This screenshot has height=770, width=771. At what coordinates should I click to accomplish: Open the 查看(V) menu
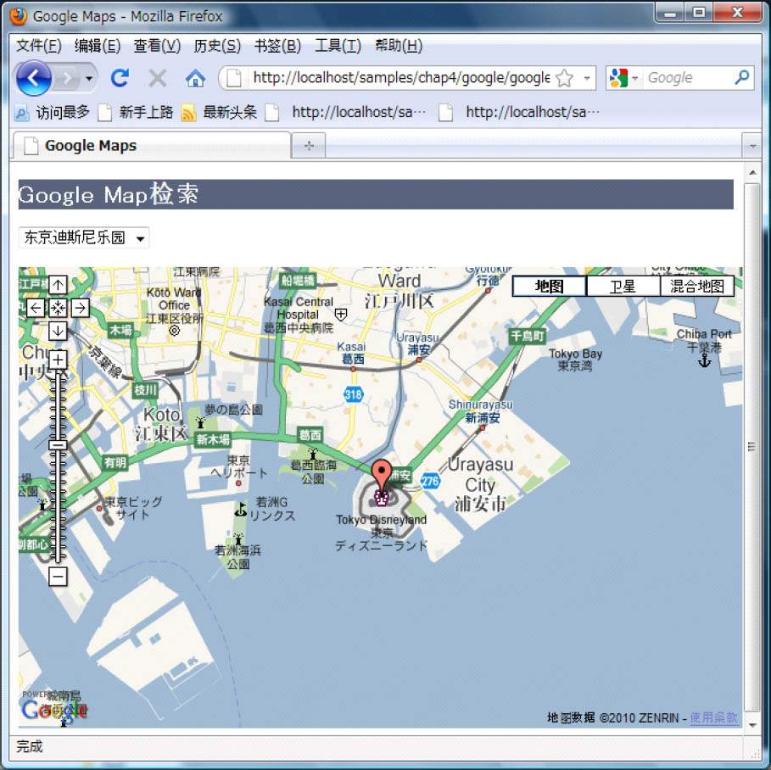coord(157,46)
